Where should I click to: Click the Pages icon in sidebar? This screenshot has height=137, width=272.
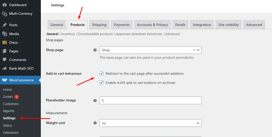(4, 51)
